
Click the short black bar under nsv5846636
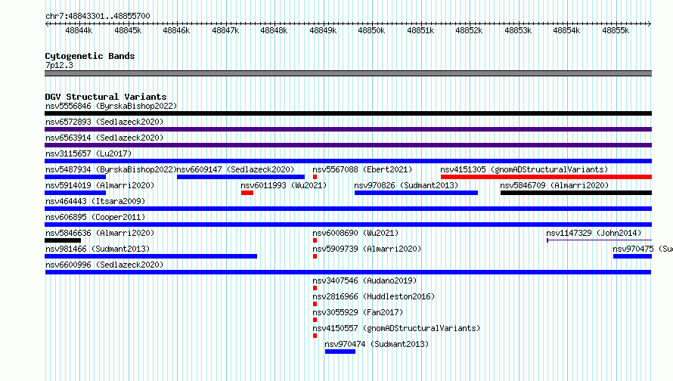pyautogui.click(x=63, y=240)
